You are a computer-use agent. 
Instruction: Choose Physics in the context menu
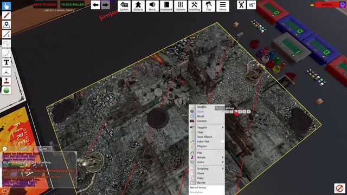[x=207, y=146]
